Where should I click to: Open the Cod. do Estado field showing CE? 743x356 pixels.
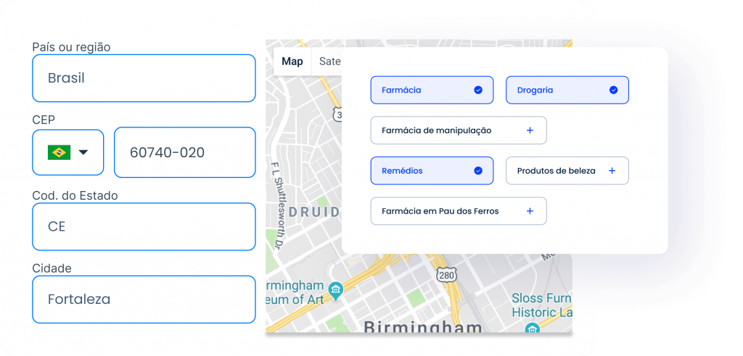coord(144,226)
